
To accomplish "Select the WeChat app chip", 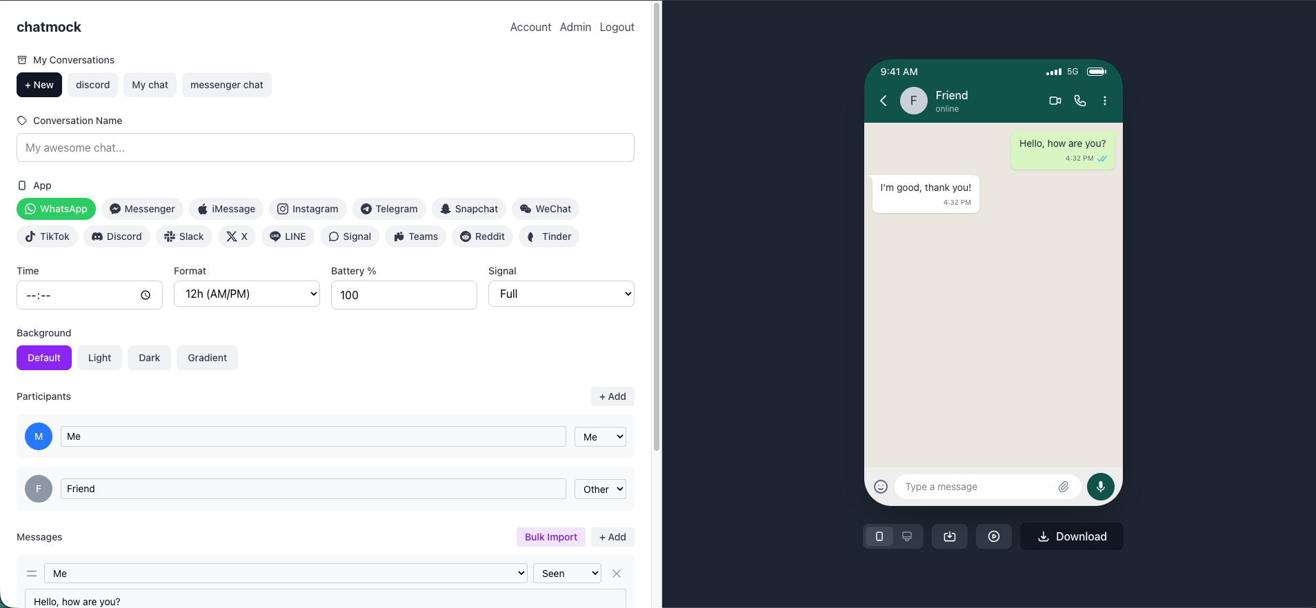I will (x=546, y=209).
